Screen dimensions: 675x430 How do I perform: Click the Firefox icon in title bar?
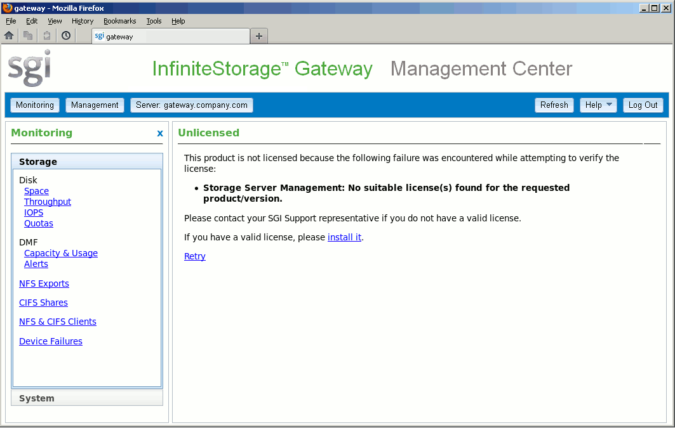[x=8, y=8]
